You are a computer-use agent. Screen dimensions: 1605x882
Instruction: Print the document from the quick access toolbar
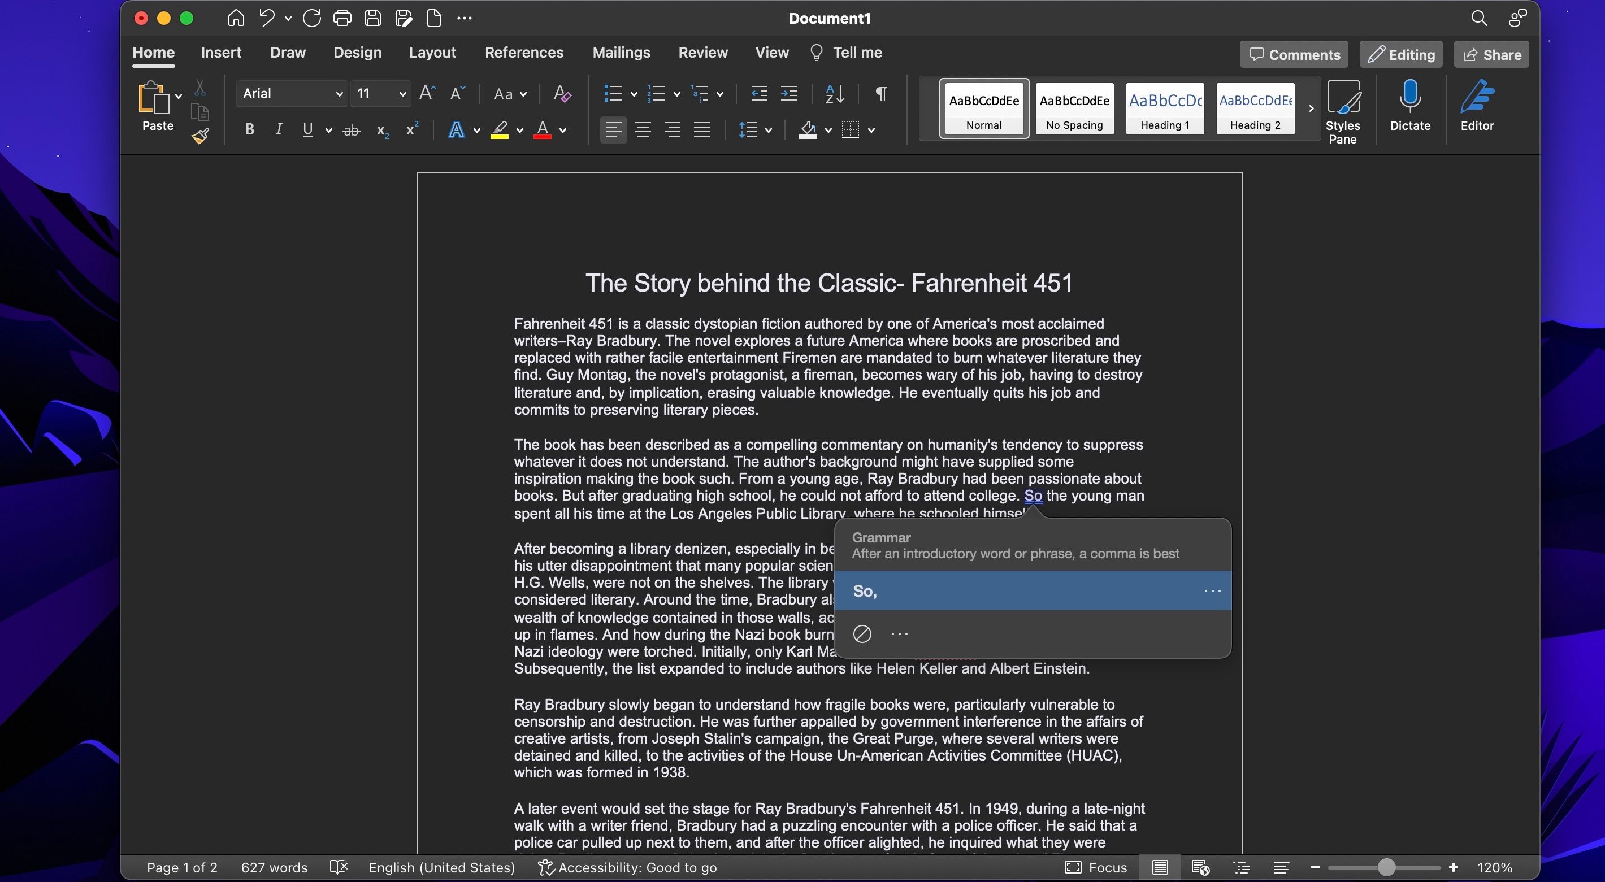click(342, 18)
